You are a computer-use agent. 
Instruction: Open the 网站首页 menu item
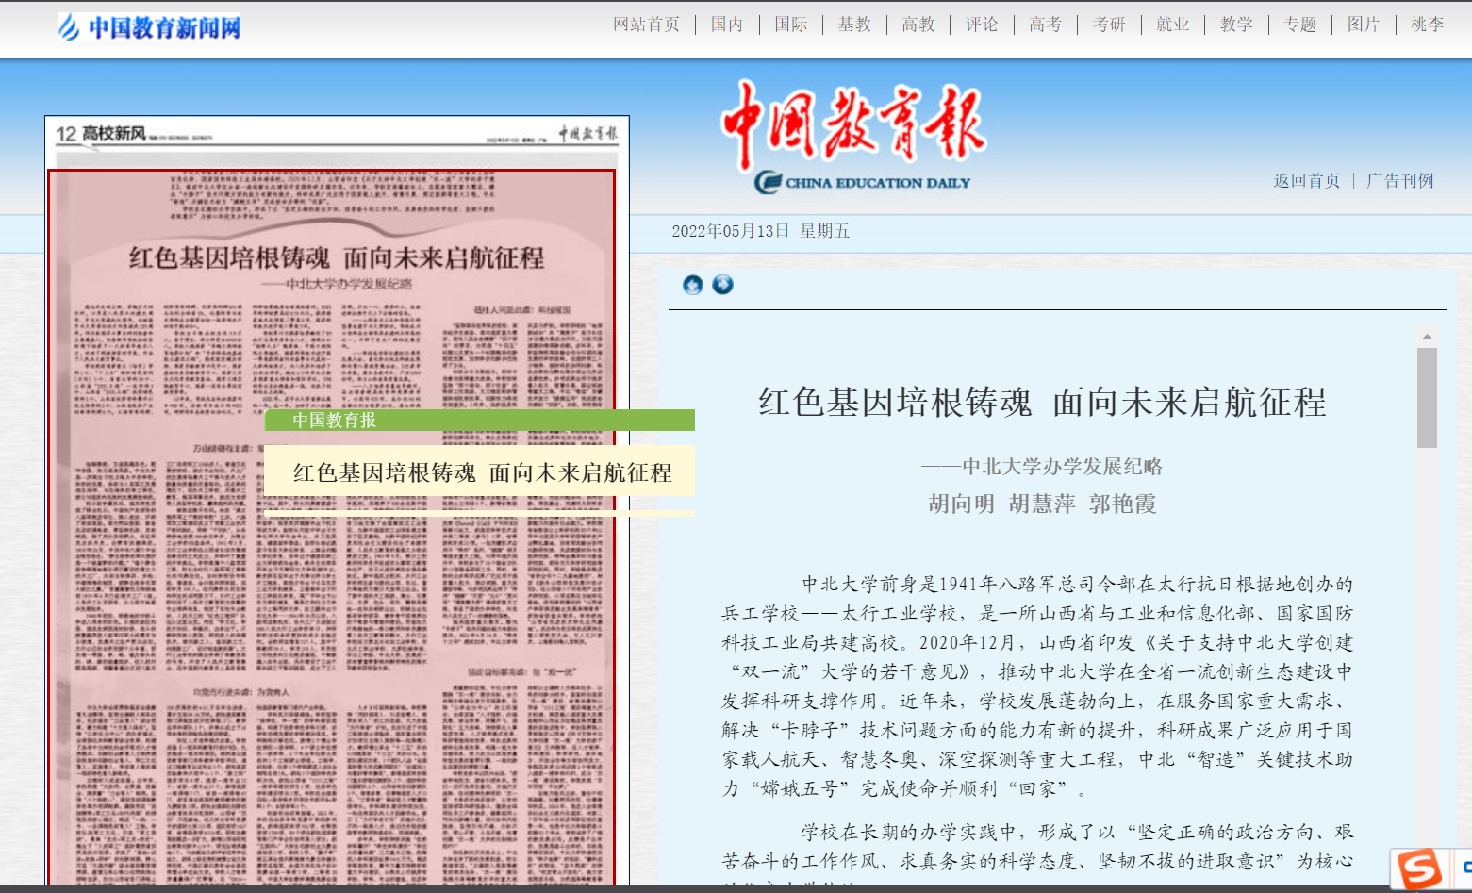[646, 25]
